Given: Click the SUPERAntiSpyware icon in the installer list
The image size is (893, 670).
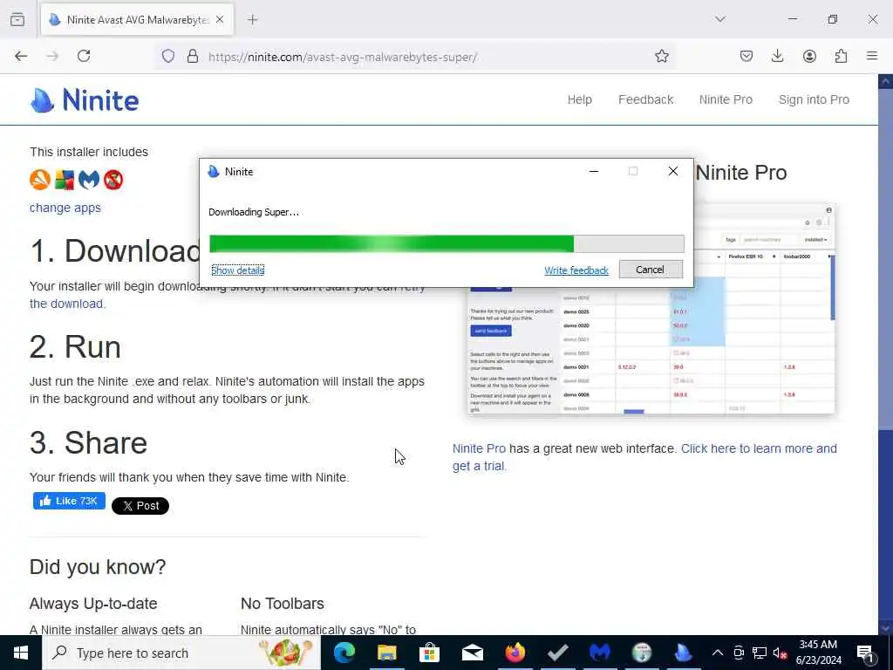Looking at the screenshot, I should tap(113, 180).
